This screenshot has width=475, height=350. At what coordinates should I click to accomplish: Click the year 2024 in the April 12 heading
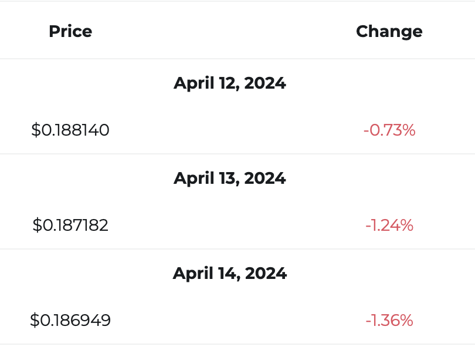coord(265,83)
